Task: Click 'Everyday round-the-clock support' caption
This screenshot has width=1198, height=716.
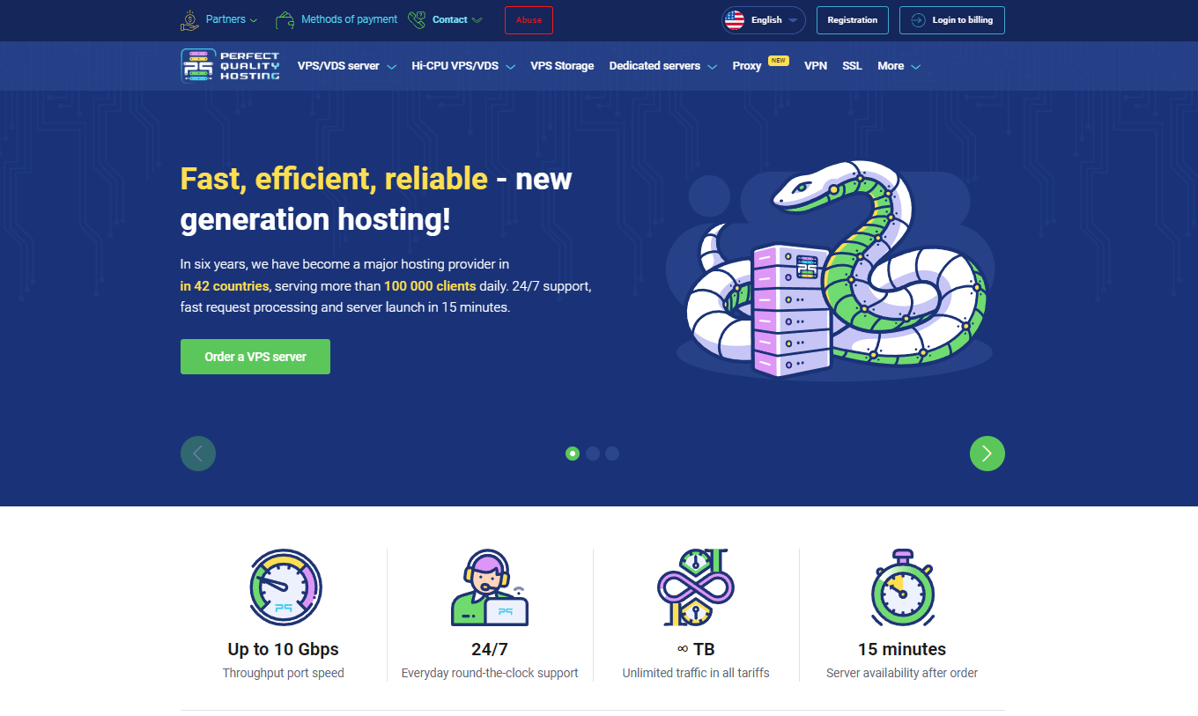Action: (490, 673)
